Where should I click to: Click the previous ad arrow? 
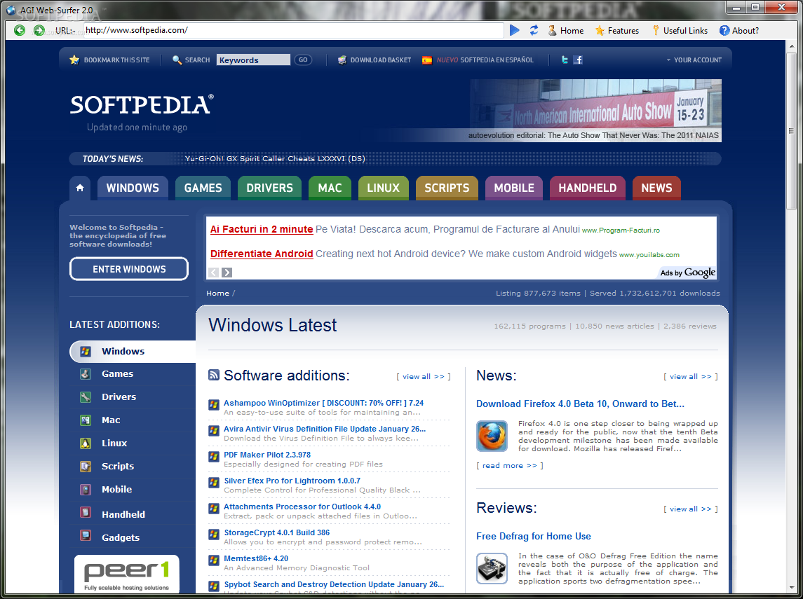tap(214, 273)
